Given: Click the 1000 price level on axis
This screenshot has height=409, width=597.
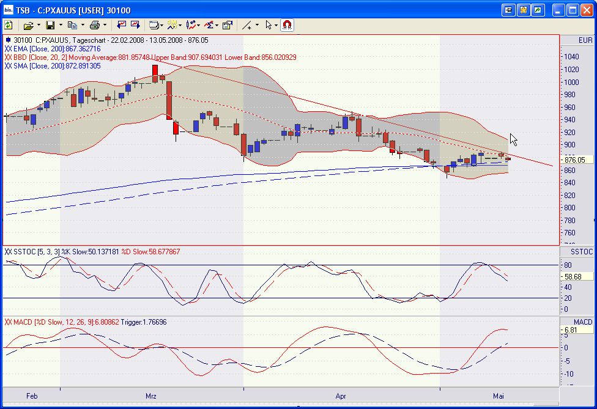Looking at the screenshot, I should [571, 82].
